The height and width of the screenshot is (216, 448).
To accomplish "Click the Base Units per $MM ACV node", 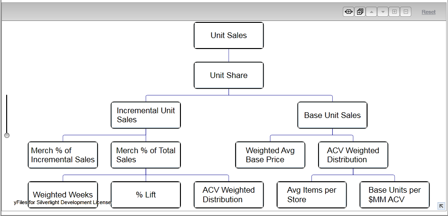I will [x=395, y=195].
